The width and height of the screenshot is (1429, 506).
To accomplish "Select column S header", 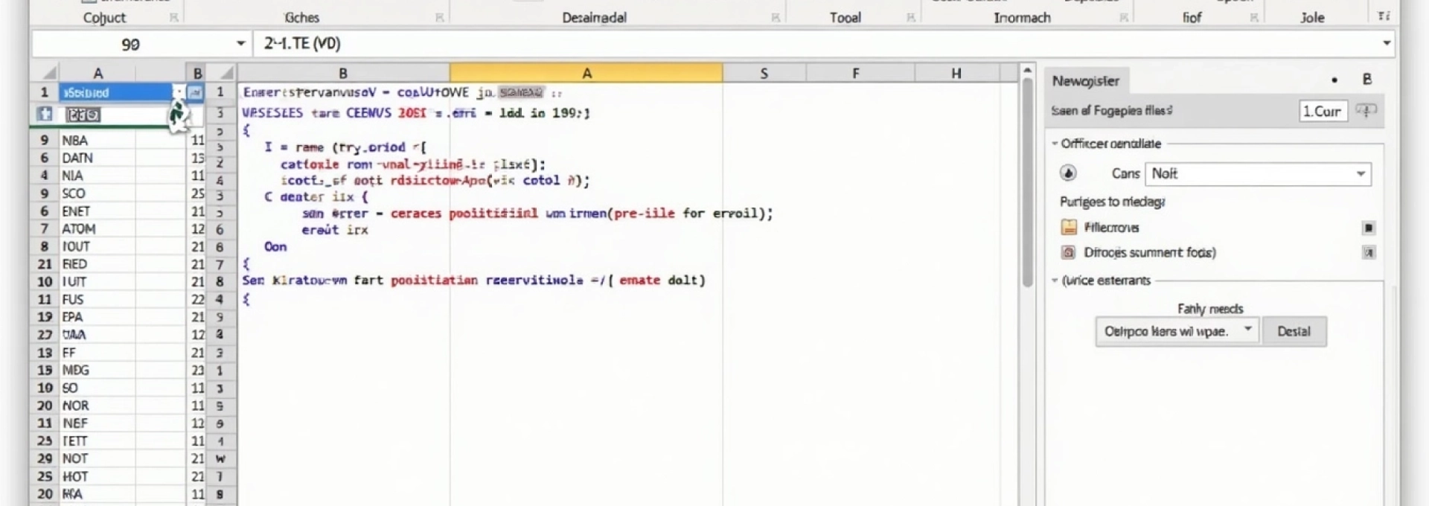I will click(x=764, y=73).
